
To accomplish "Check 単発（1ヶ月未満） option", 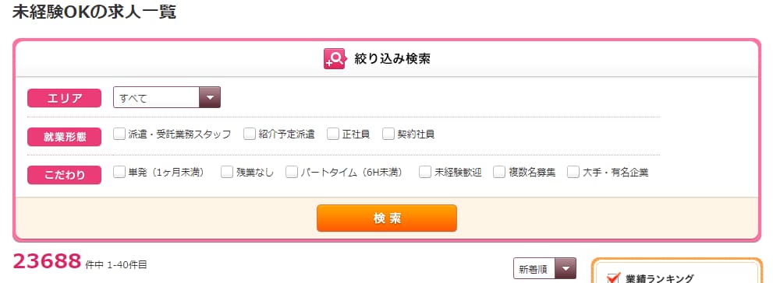I will (119, 172).
